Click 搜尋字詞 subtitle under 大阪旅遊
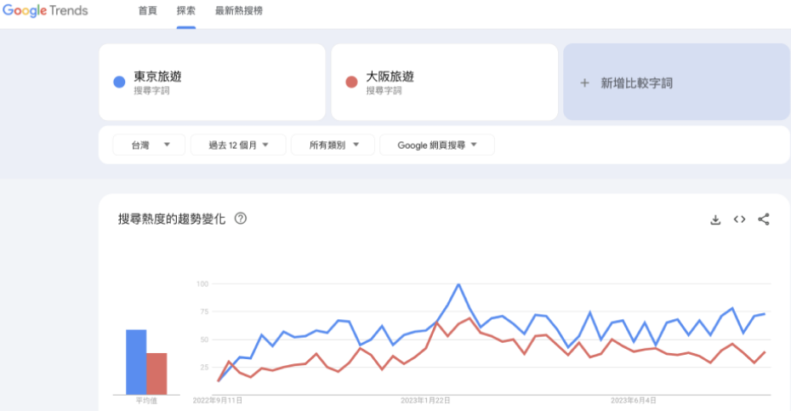The height and width of the screenshot is (411, 791). 384,91
